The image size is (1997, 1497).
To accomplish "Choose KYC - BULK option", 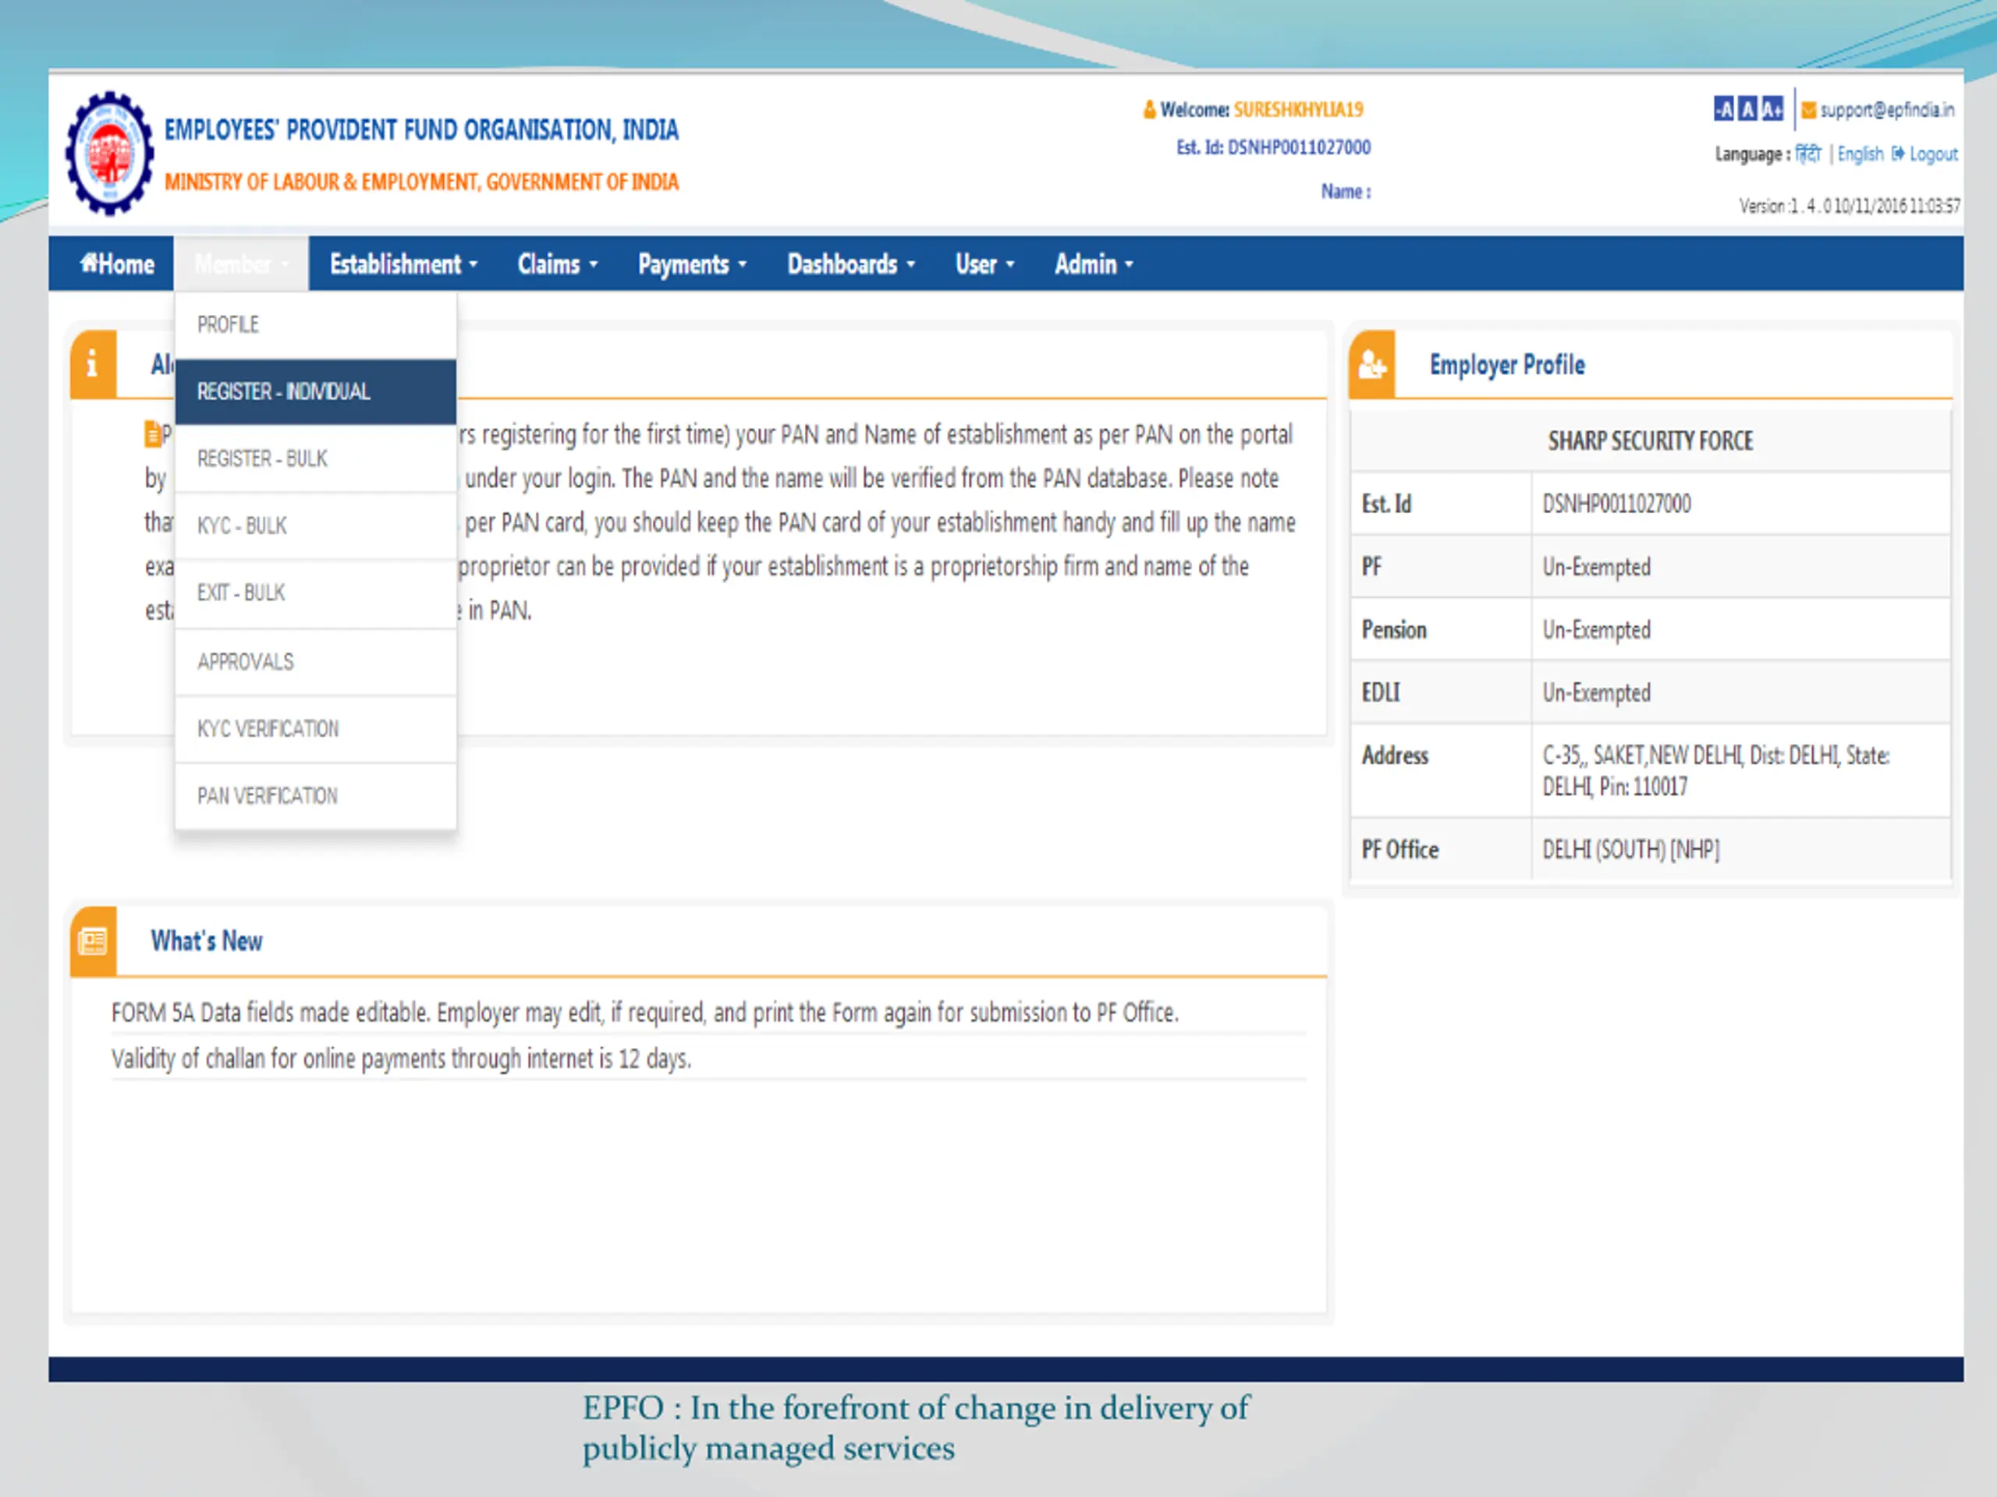I will click(x=315, y=526).
